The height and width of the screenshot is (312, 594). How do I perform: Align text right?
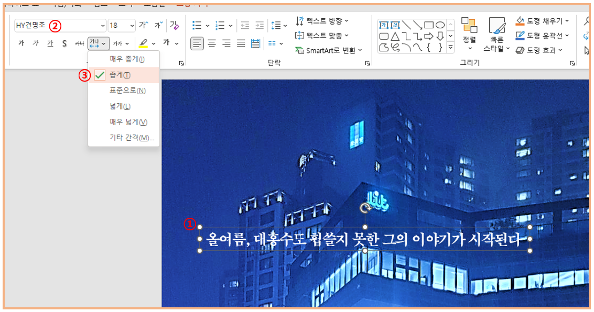[x=226, y=43]
